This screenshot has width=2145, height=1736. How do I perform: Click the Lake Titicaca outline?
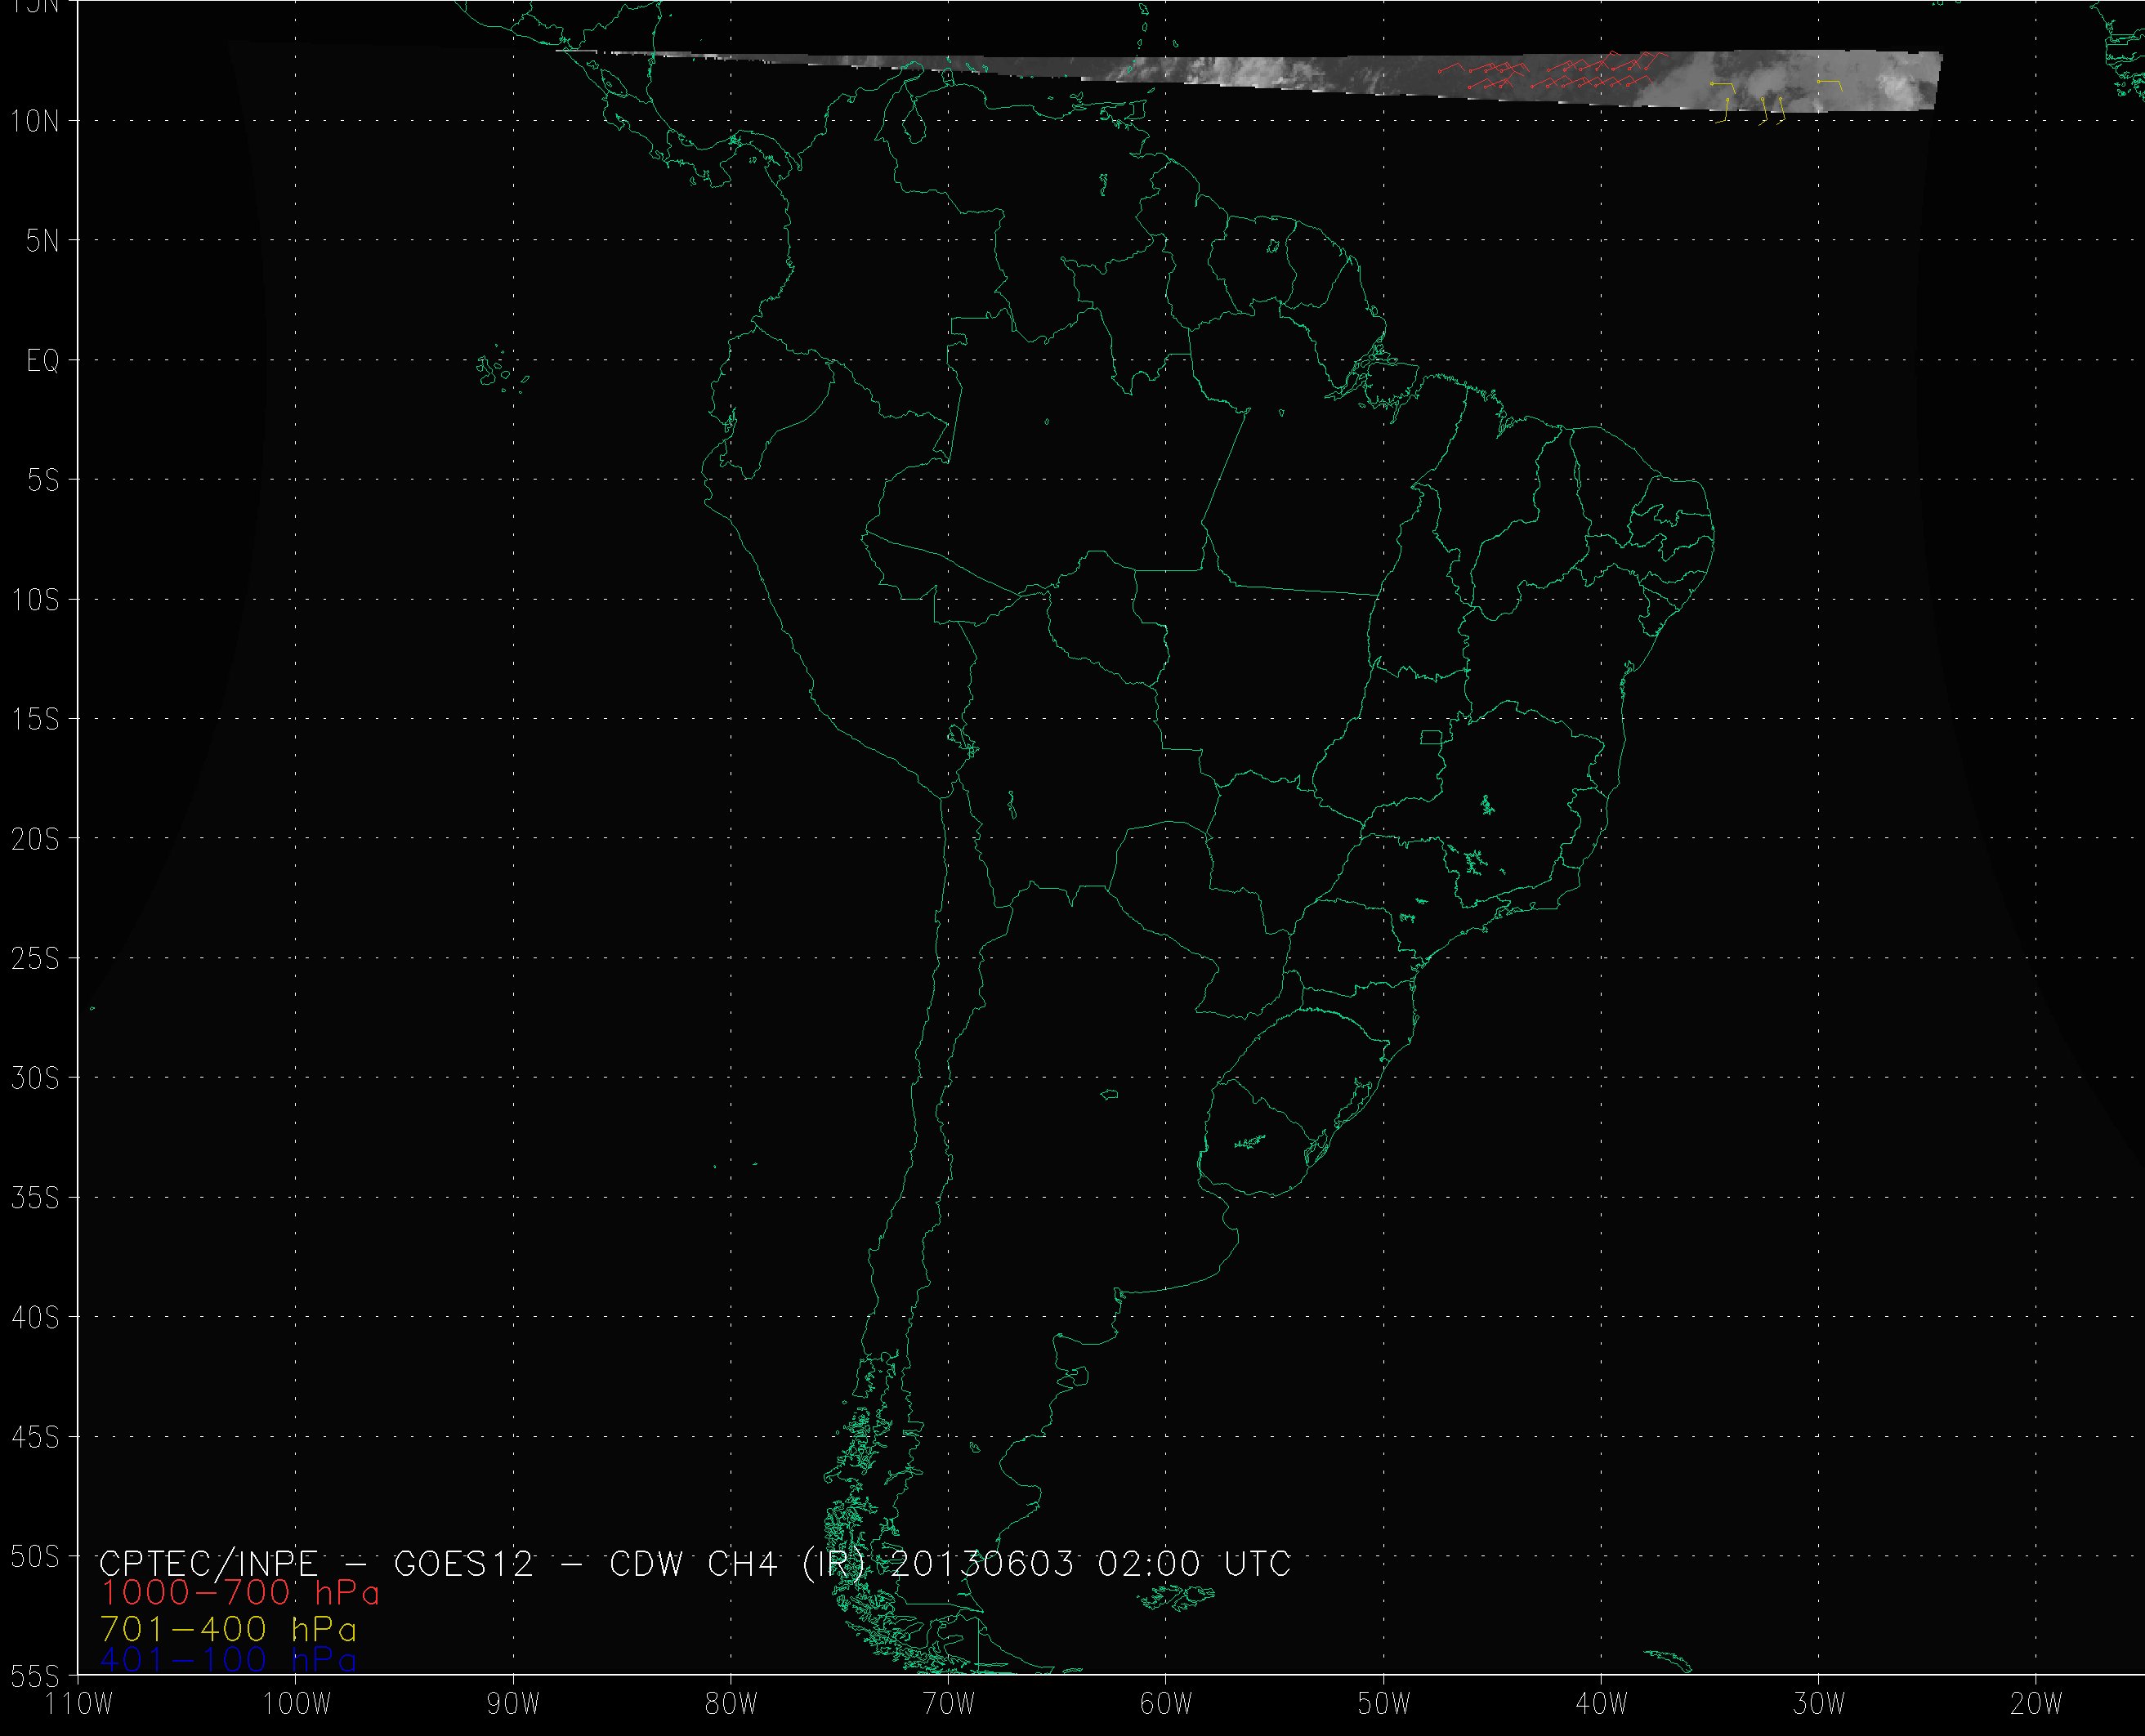point(963,741)
